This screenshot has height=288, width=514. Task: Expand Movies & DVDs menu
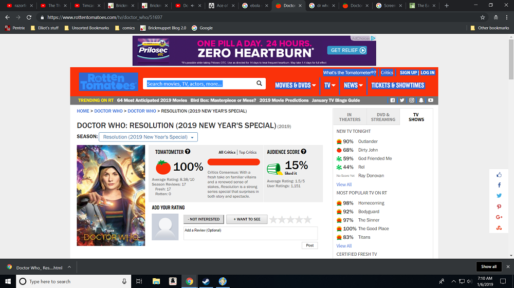(296, 85)
